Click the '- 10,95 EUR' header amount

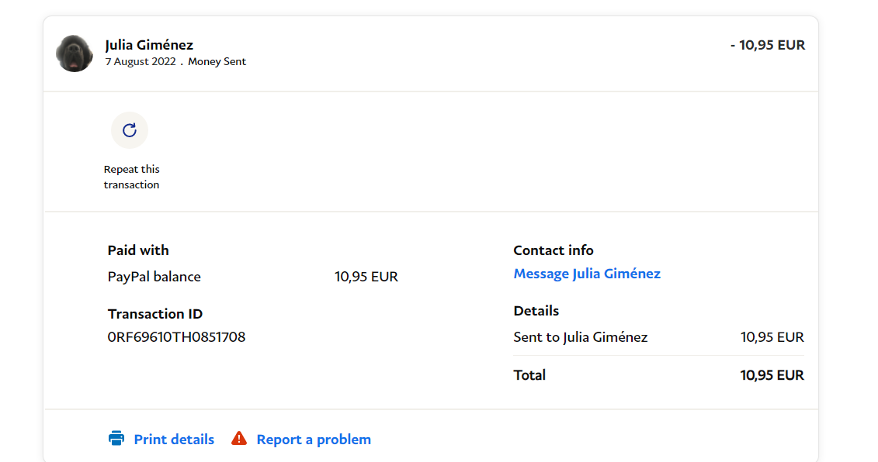click(768, 45)
